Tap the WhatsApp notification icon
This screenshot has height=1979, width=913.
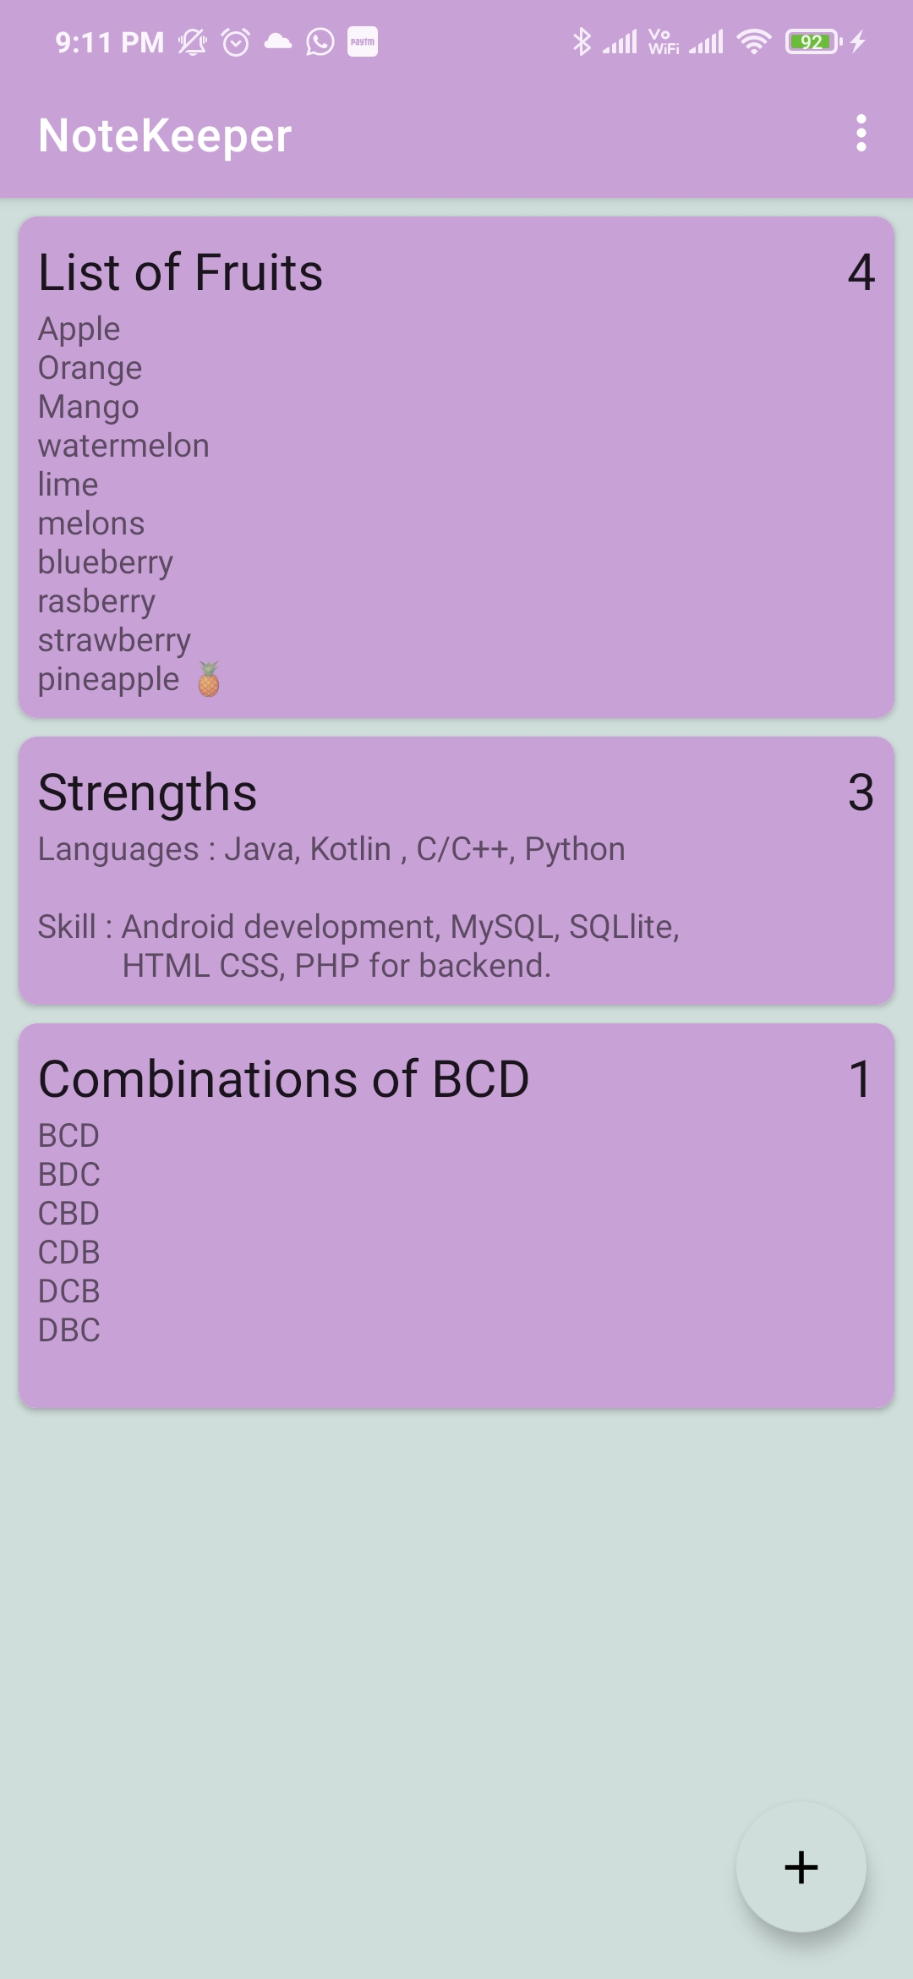[x=320, y=40]
